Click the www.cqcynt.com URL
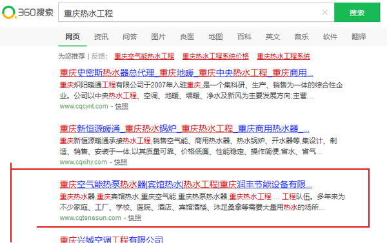Screen dimensions: 387x243 coord(84,106)
